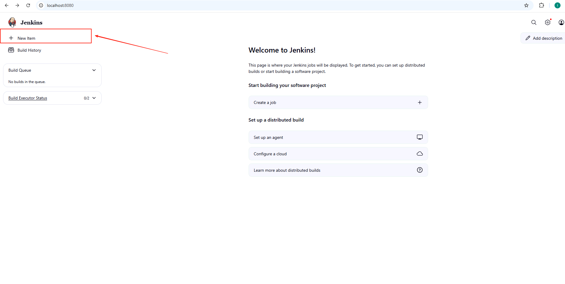Open Learn more about distributed builds
This screenshot has width=565, height=284.
click(338, 170)
